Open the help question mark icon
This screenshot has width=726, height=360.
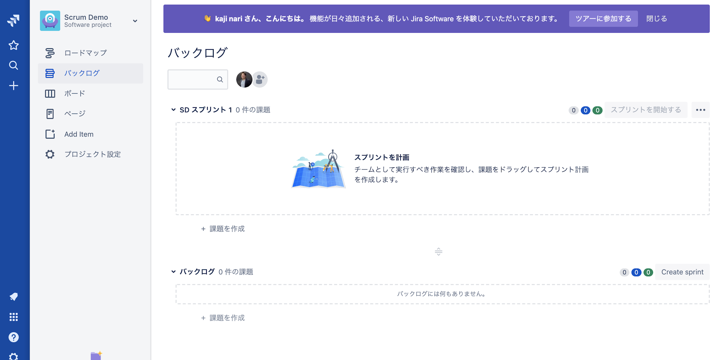[13, 337]
